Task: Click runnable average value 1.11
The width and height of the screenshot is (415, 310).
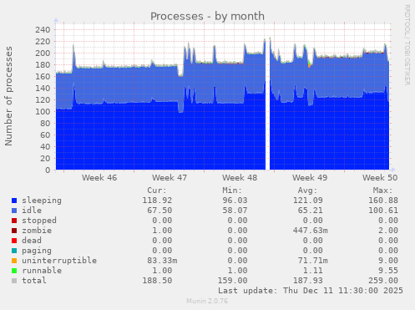Action: tap(313, 271)
